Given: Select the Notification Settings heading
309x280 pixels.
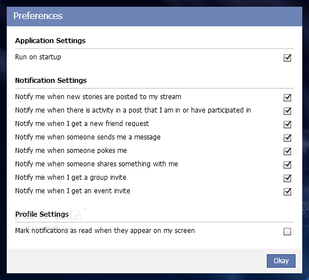Looking at the screenshot, I should point(51,81).
